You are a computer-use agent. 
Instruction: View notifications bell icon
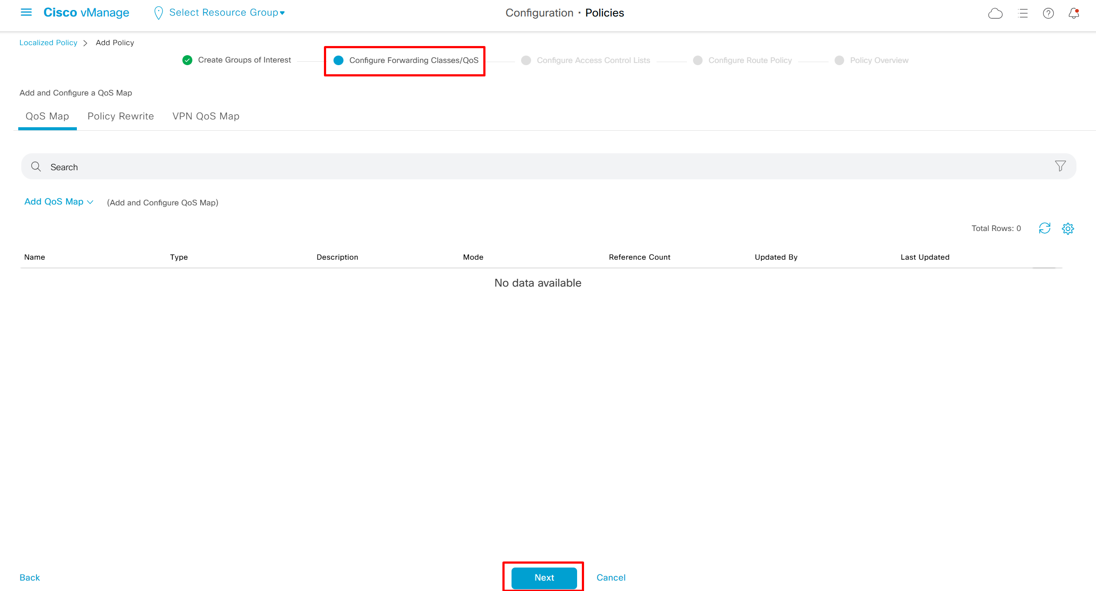point(1074,13)
